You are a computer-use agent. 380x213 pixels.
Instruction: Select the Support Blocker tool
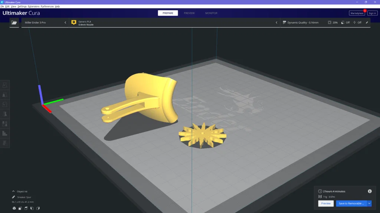coord(4,133)
